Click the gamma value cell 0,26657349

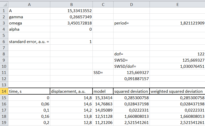click(71, 17)
